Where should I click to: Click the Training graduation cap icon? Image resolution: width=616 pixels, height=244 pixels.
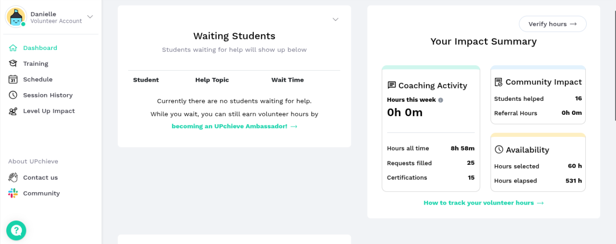tap(13, 63)
